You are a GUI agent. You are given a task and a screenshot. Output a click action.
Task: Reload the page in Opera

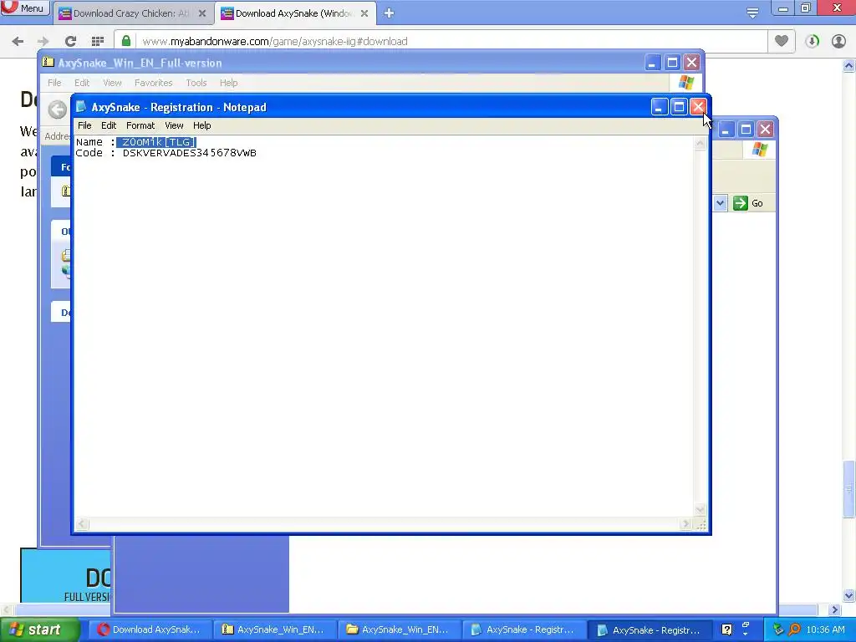(70, 41)
